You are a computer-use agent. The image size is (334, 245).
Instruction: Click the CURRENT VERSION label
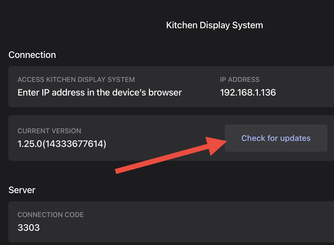click(49, 131)
